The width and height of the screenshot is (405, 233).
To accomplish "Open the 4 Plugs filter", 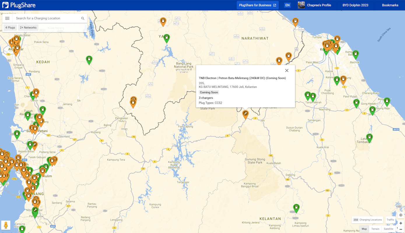I will pyautogui.click(x=10, y=28).
